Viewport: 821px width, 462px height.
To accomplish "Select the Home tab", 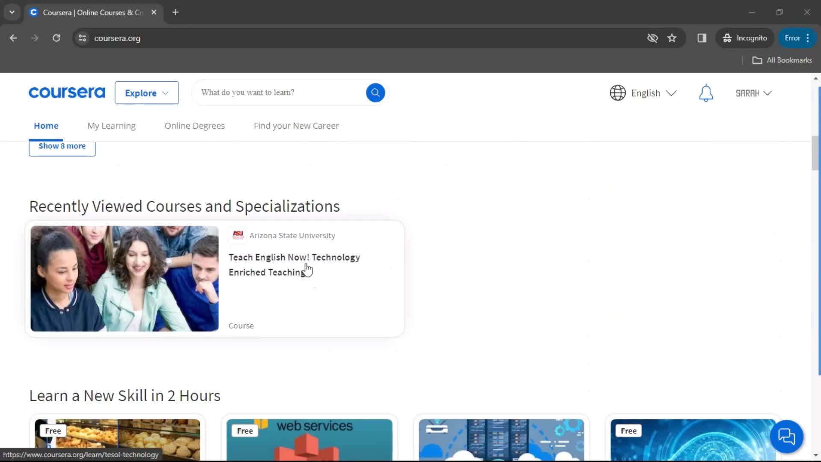I will 46,126.
